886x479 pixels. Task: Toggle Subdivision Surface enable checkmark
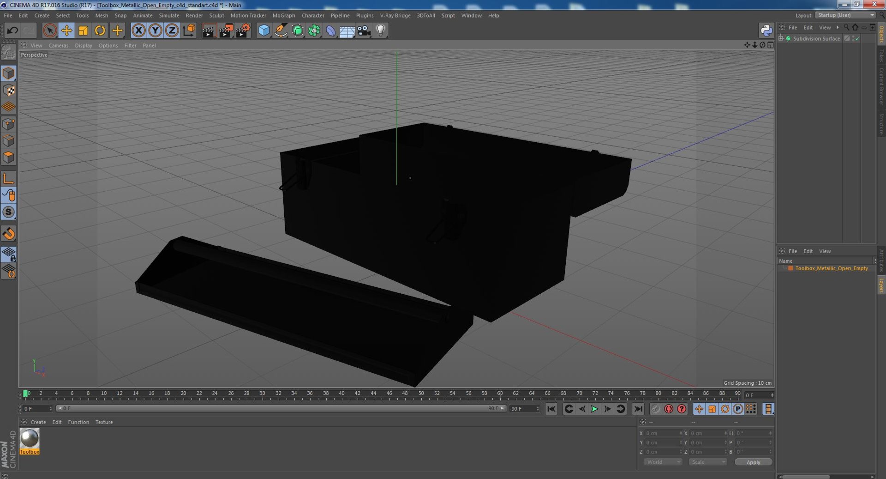857,38
